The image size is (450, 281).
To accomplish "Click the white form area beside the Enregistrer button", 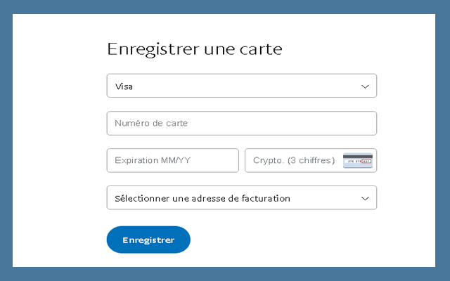I will [x=295, y=240].
